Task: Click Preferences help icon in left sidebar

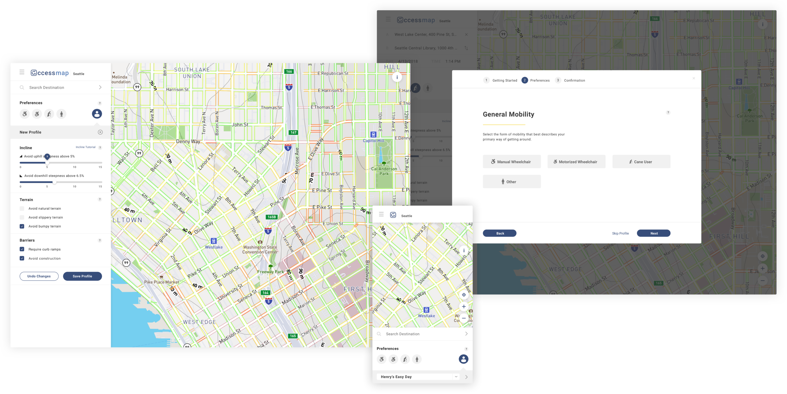Action: 100,103
